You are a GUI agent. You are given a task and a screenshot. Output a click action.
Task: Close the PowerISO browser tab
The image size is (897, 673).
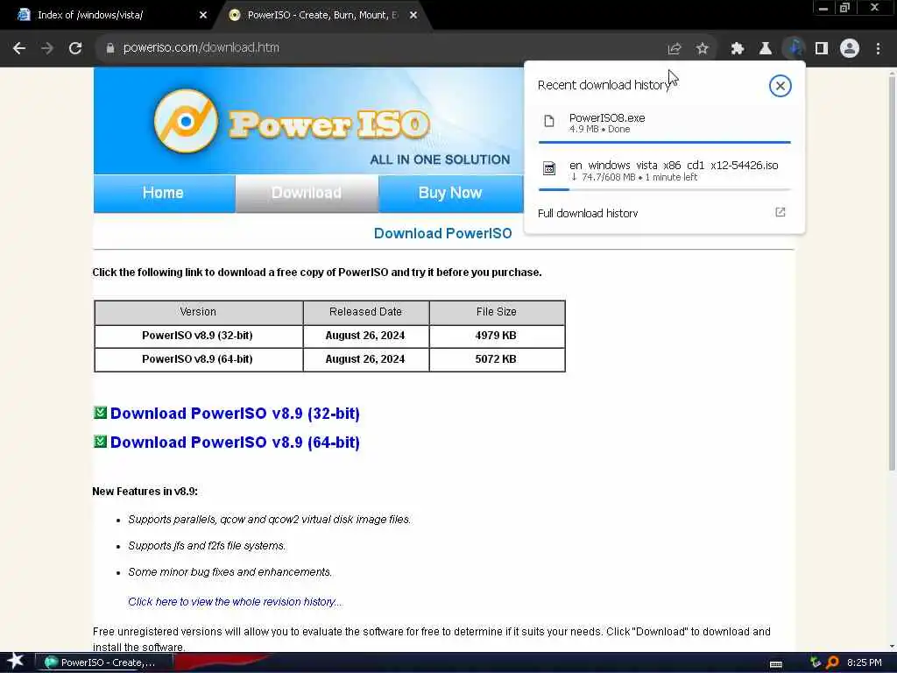click(413, 15)
